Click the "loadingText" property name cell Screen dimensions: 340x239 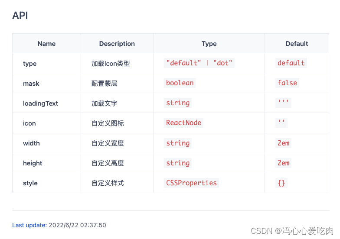point(40,103)
